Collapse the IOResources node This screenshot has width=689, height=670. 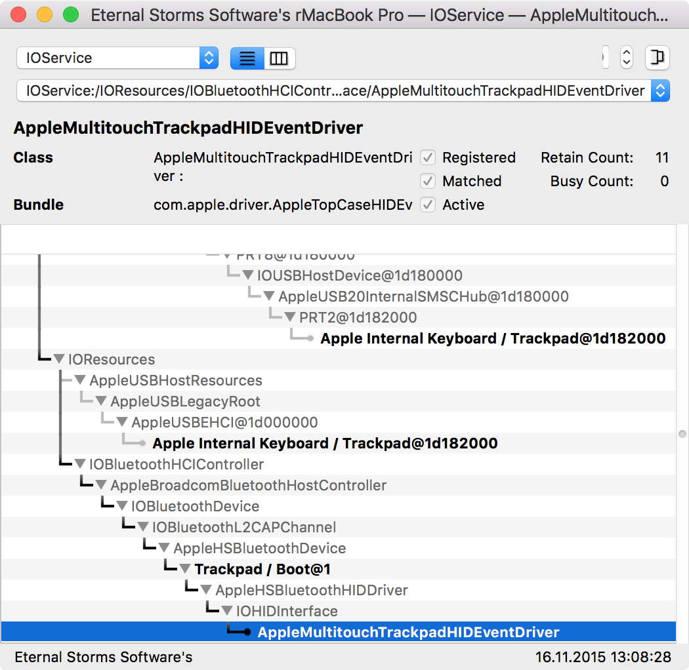(x=59, y=359)
